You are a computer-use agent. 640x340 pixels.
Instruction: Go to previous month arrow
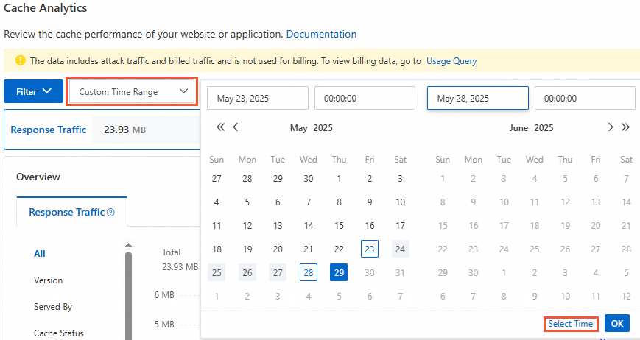point(236,127)
